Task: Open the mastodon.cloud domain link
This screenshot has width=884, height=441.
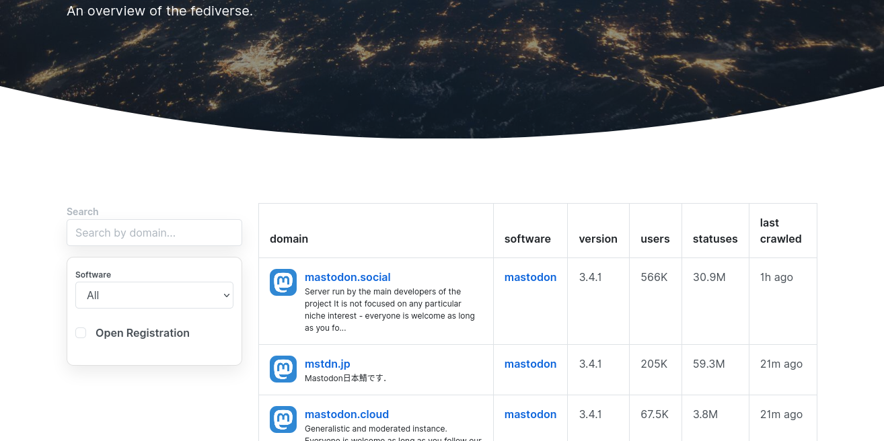Action: pyautogui.click(x=346, y=414)
